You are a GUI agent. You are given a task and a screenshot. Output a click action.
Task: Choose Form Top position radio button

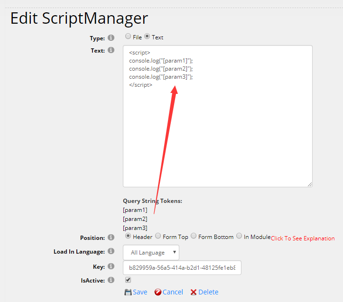tap(158, 236)
